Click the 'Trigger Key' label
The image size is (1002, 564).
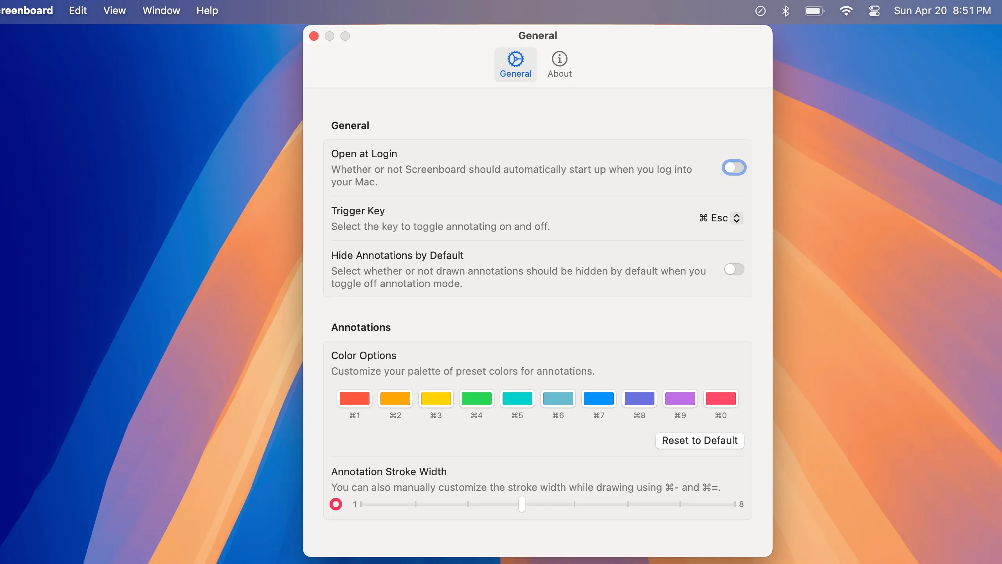tap(358, 211)
